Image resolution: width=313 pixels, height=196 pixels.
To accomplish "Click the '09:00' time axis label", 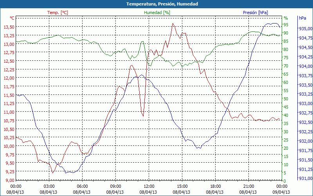I will (x=115, y=186).
